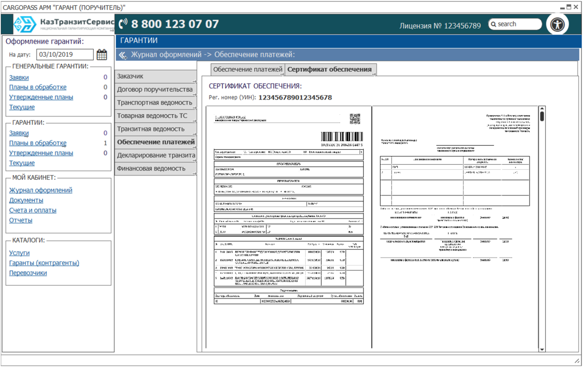Switch to Обеспечение платежей tab
Viewport: 583px width, 367px height.
(x=248, y=70)
